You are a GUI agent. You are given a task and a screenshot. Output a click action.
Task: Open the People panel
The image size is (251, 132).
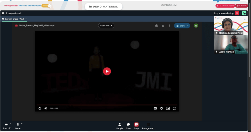tap(120, 126)
